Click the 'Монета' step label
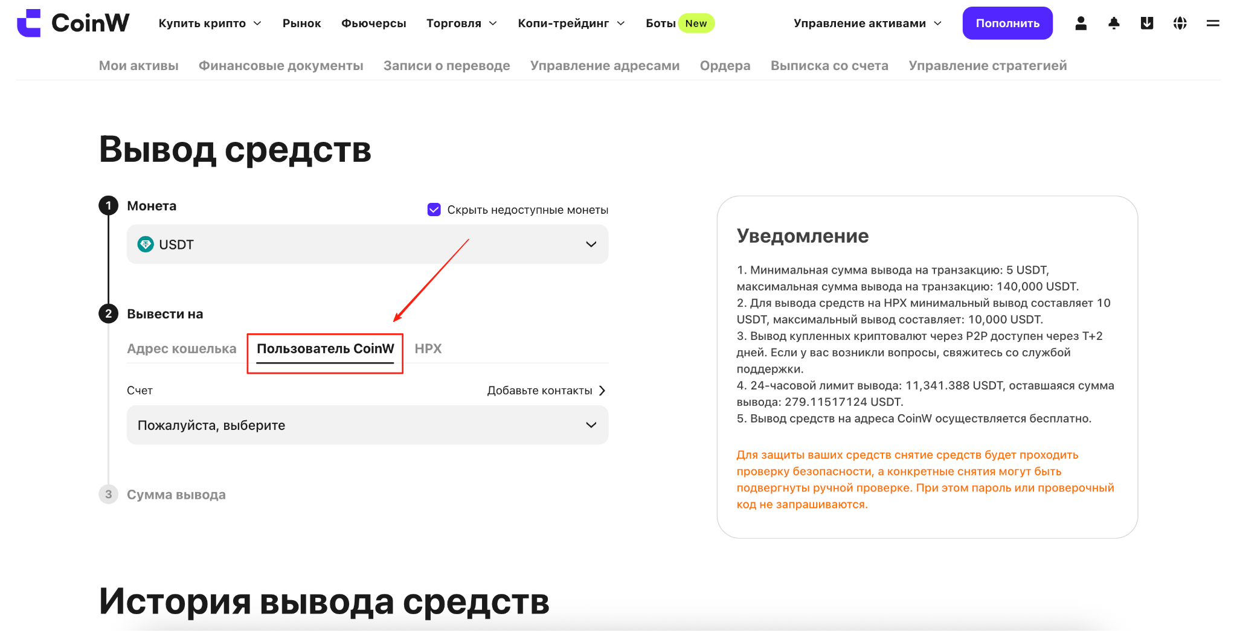 click(x=152, y=206)
